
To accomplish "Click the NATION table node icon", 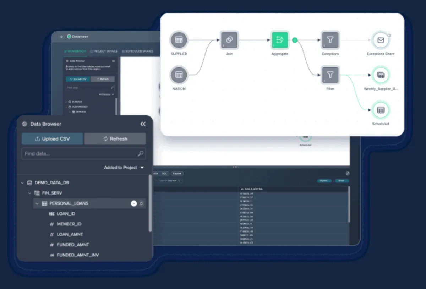I will (x=179, y=75).
